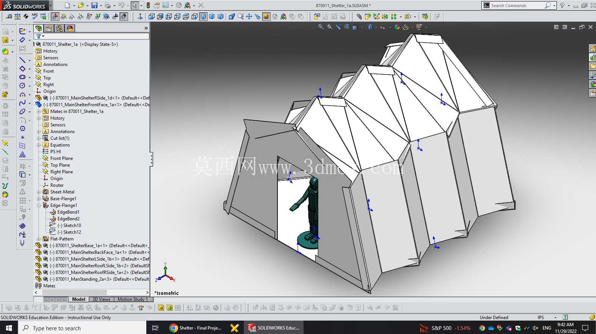Run the ABC spell checker icon
Screen dimensions: 596x334
[x=35, y=16]
